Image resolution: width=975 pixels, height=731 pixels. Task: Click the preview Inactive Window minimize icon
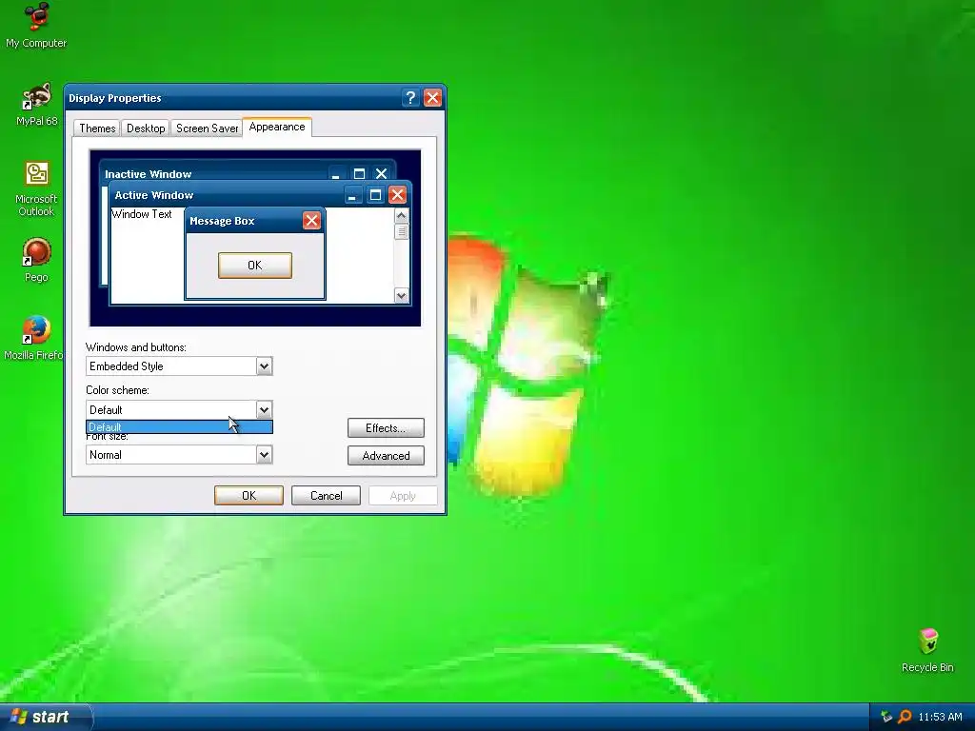336,173
